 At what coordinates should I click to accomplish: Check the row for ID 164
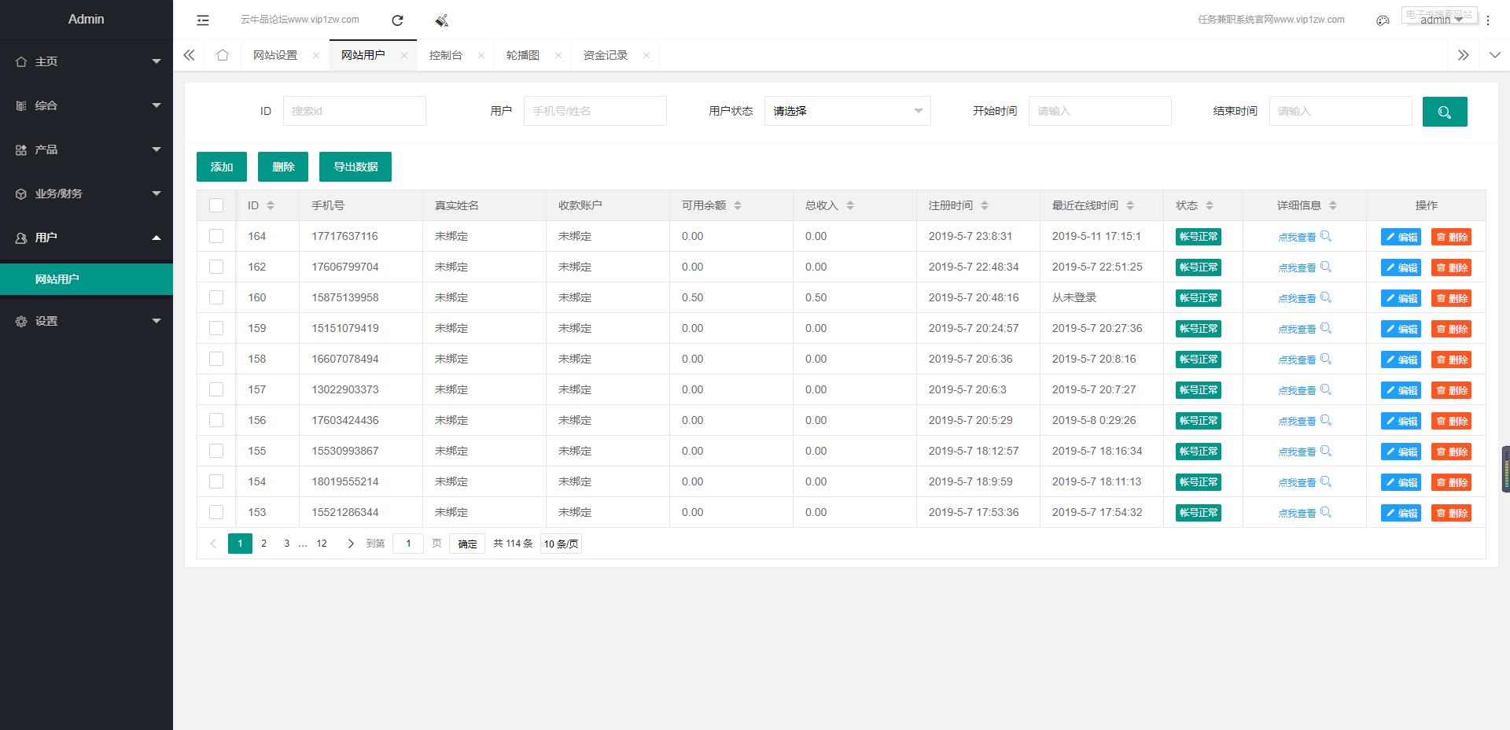point(216,236)
